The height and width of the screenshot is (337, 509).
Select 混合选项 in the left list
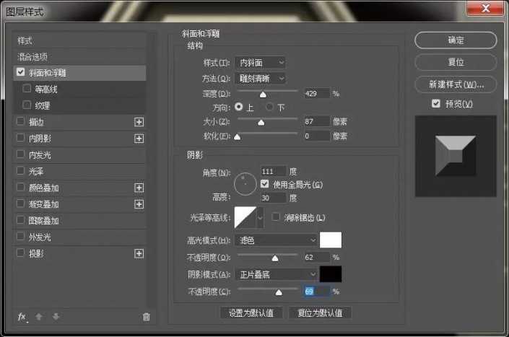34,56
